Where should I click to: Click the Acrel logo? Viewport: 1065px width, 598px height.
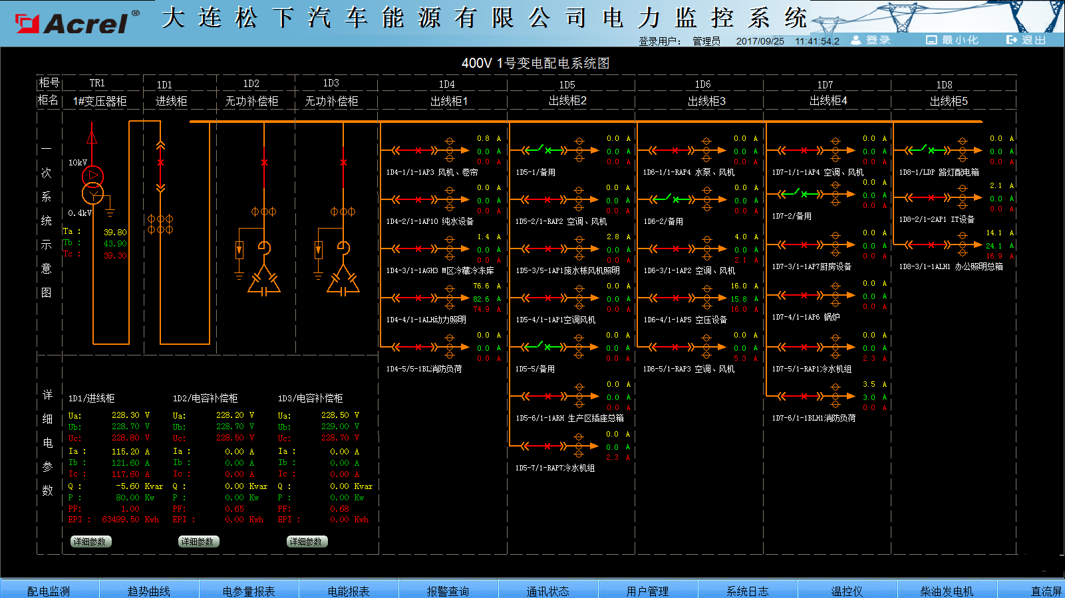[x=78, y=23]
